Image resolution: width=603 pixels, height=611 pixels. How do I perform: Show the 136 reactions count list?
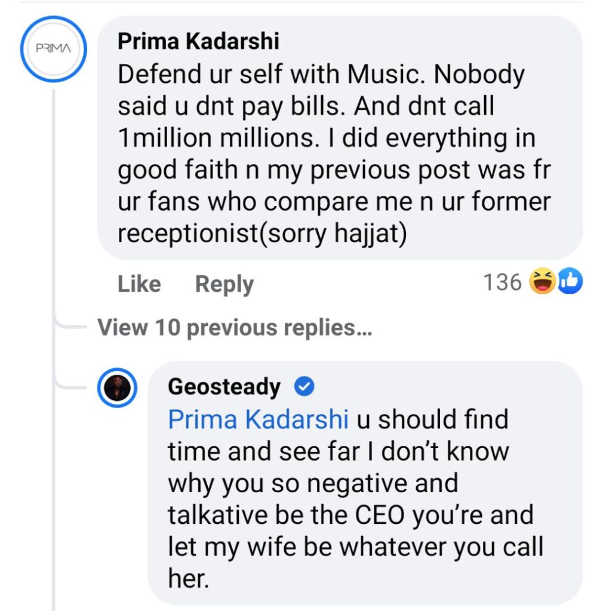pyautogui.click(x=502, y=282)
